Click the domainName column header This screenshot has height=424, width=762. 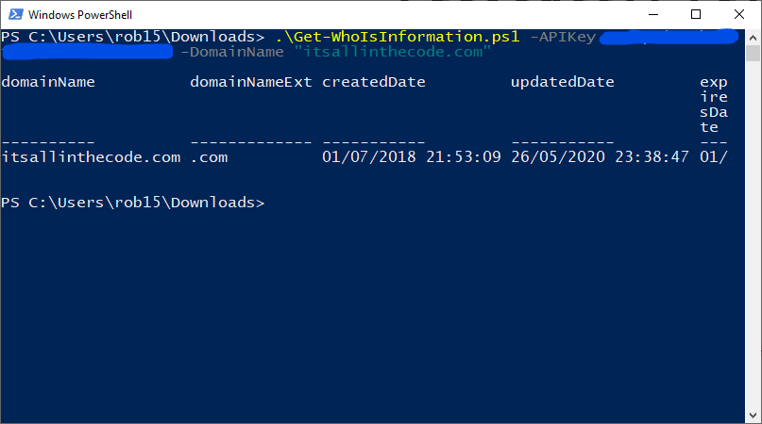click(48, 82)
